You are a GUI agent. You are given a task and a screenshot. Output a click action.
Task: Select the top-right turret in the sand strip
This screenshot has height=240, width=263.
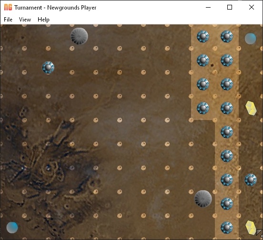(227, 36)
